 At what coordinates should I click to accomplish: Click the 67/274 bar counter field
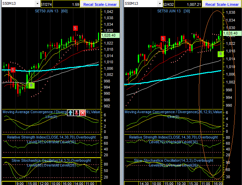[46, 4]
